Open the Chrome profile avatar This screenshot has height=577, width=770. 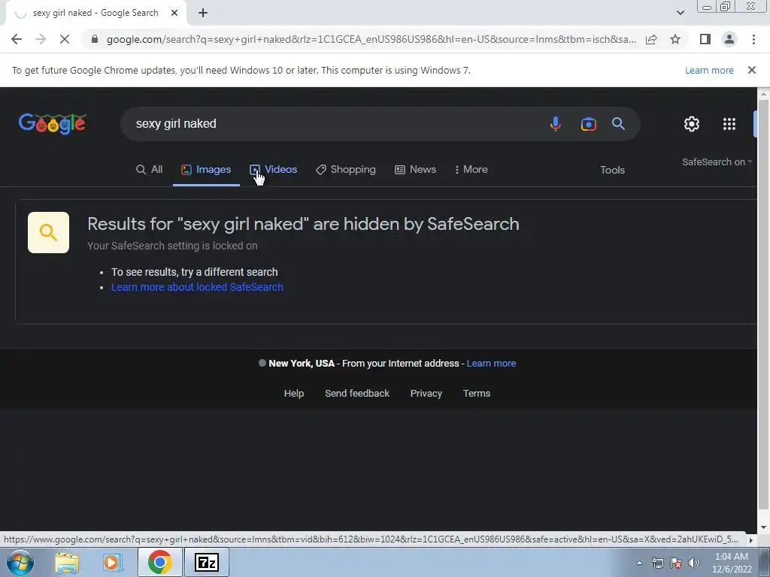click(729, 39)
